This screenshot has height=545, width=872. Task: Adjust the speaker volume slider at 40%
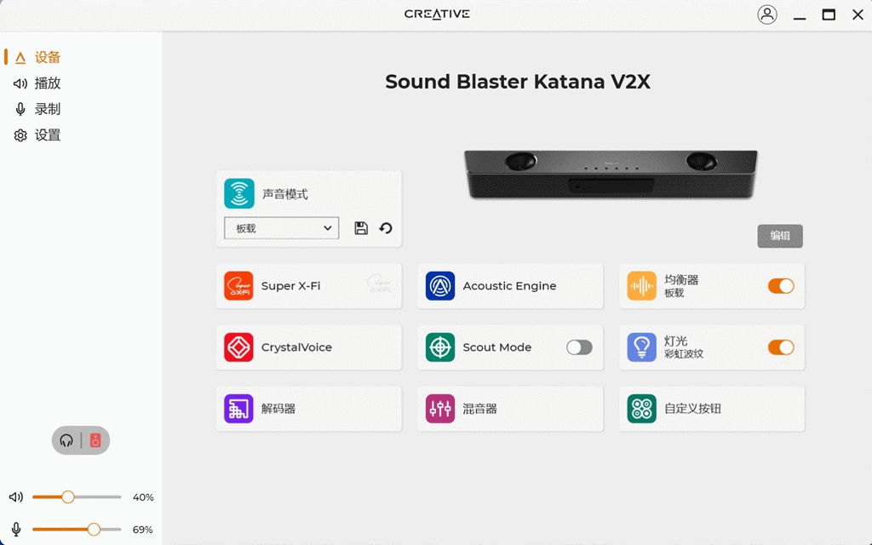[x=68, y=496]
